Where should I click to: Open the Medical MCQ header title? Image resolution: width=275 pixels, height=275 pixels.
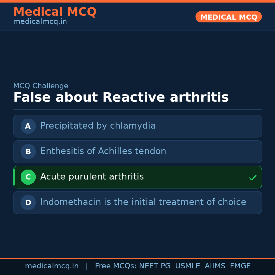point(55,12)
